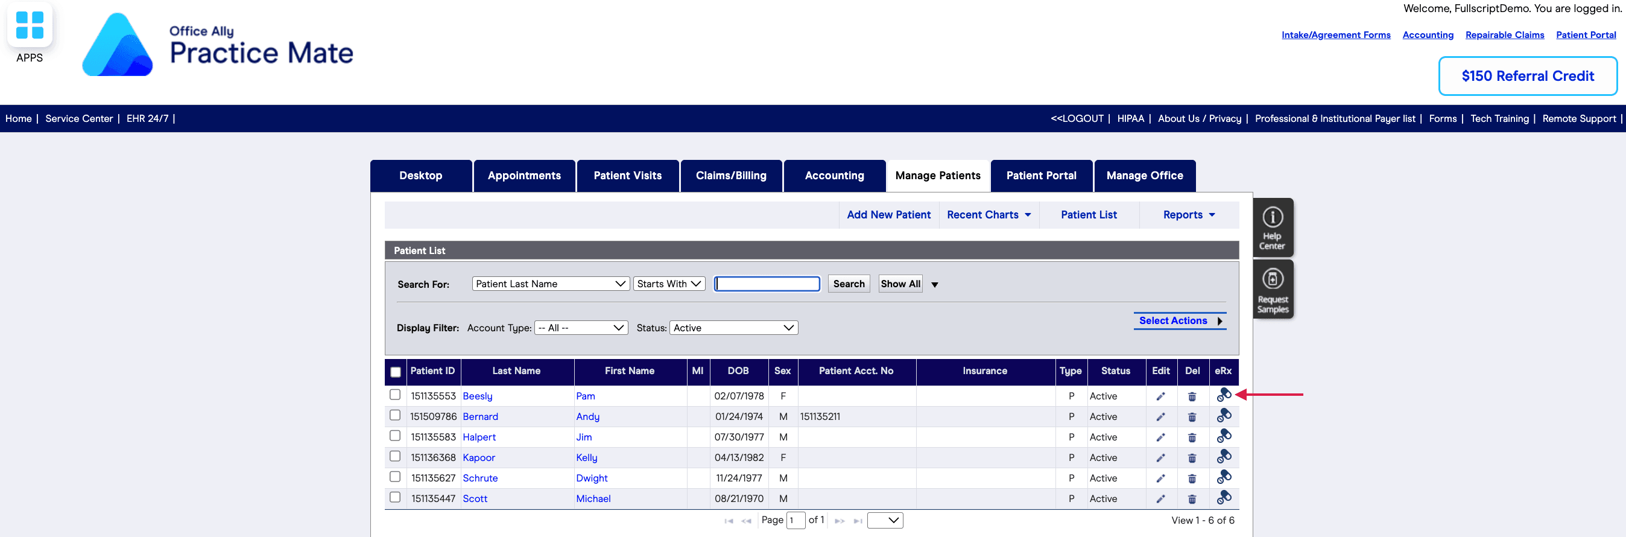The height and width of the screenshot is (537, 1626).
Task: Delete patient Kapoor using trash icon
Action: click(x=1192, y=458)
